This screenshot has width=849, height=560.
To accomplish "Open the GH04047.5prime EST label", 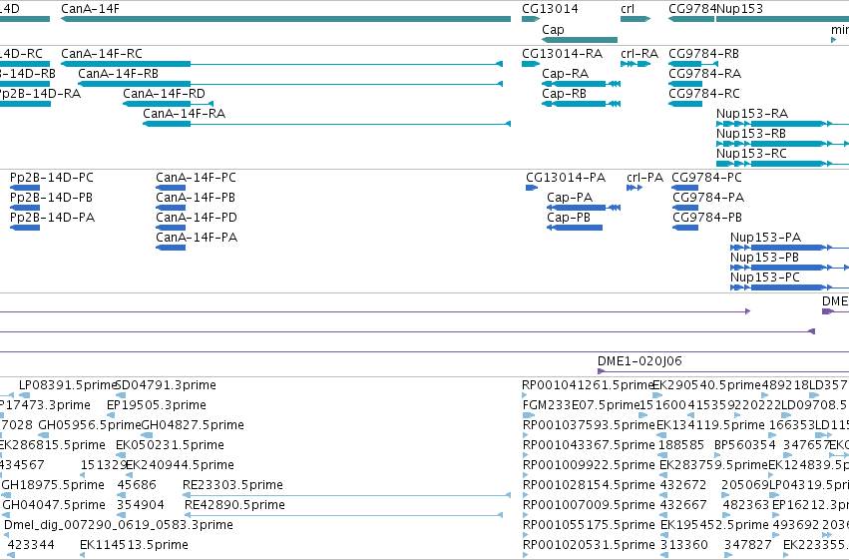I will (x=54, y=505).
